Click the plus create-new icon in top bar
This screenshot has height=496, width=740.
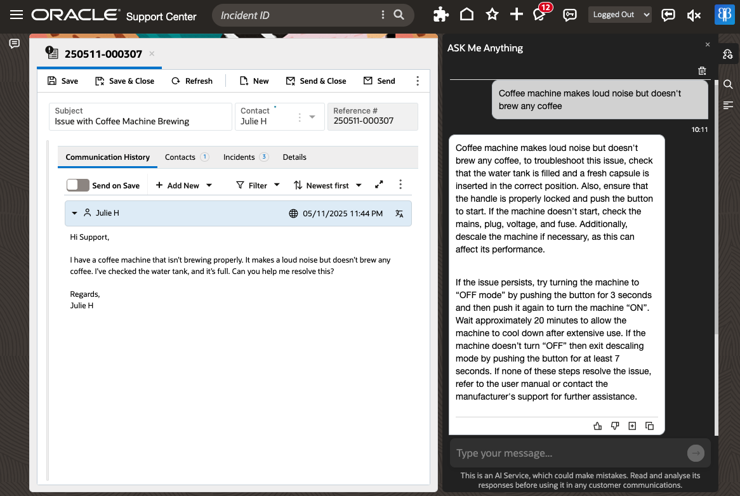tap(517, 15)
